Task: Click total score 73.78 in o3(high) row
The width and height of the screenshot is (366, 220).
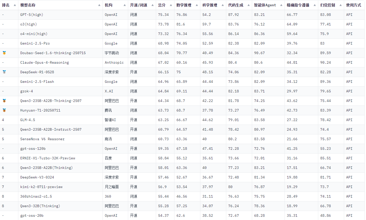Action: click(163, 24)
